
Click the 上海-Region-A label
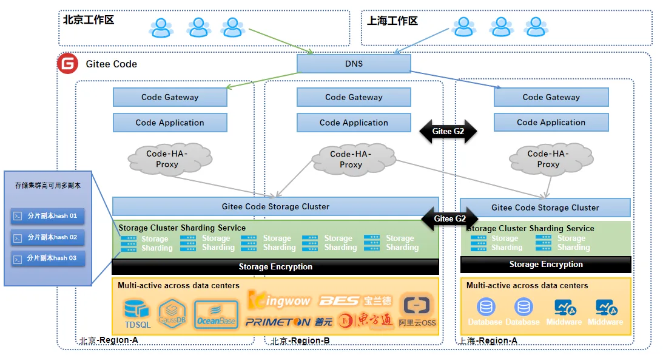point(488,340)
